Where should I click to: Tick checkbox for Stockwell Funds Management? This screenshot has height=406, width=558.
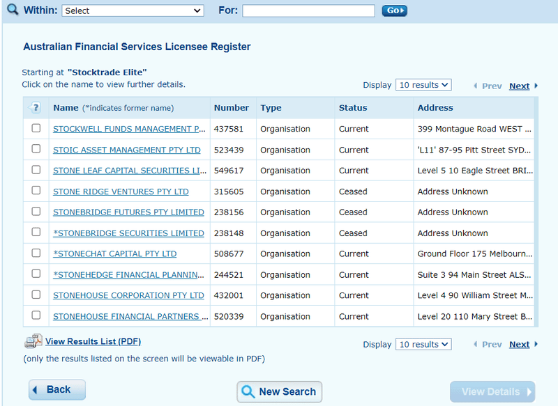point(36,128)
